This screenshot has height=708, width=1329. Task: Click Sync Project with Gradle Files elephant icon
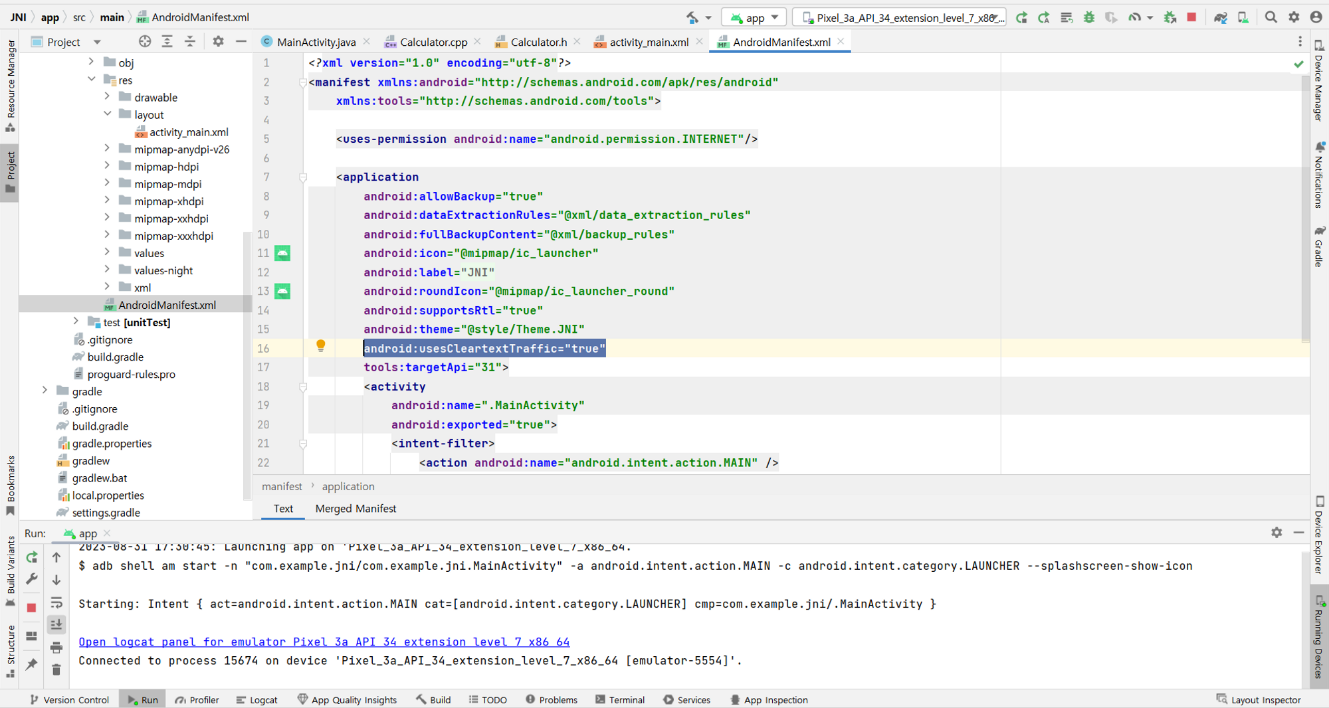tap(1221, 17)
